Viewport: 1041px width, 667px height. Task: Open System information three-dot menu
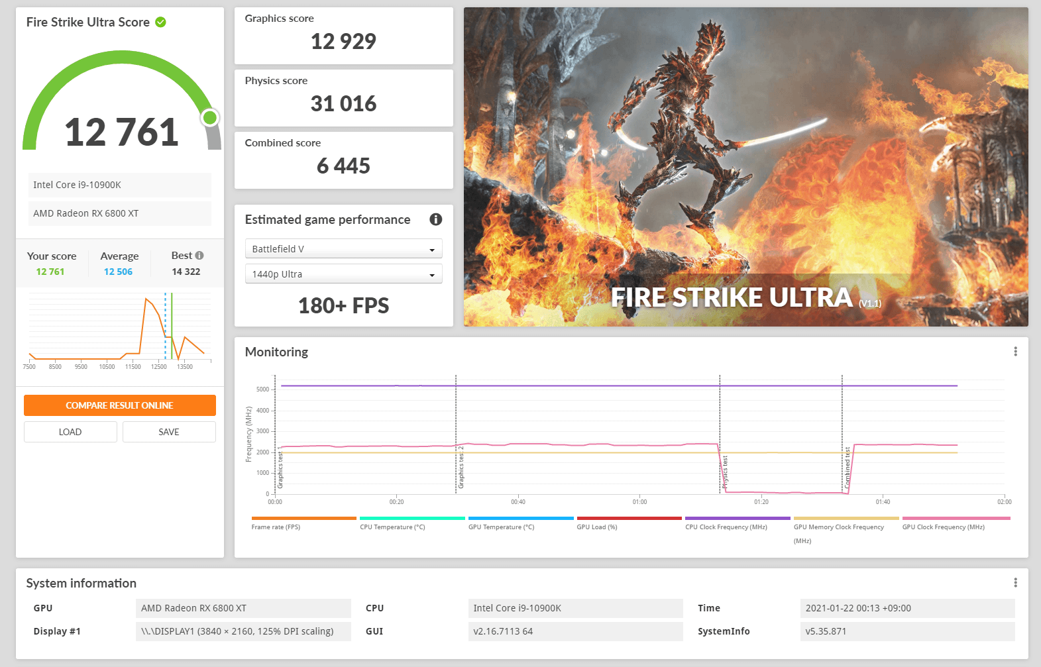[1015, 583]
